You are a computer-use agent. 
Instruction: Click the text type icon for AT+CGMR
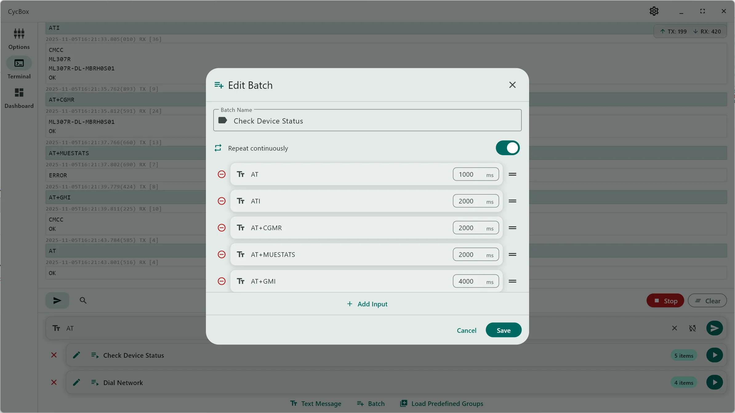pyautogui.click(x=241, y=228)
